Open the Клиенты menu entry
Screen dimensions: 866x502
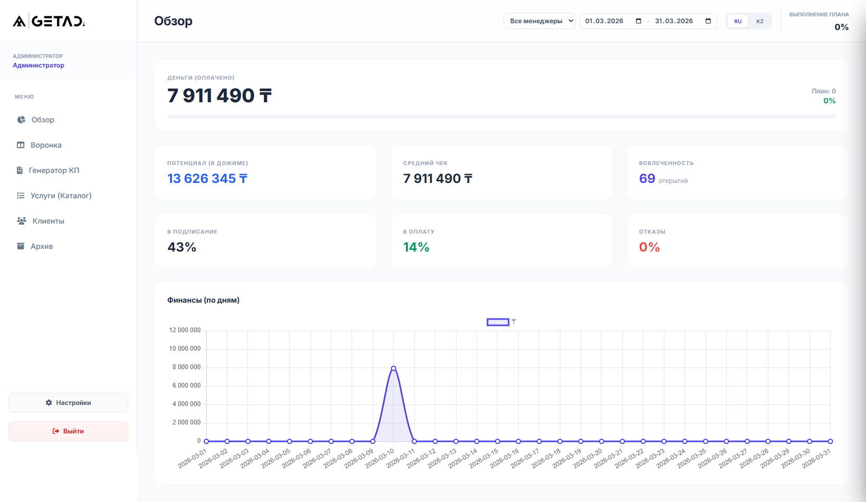coord(50,220)
